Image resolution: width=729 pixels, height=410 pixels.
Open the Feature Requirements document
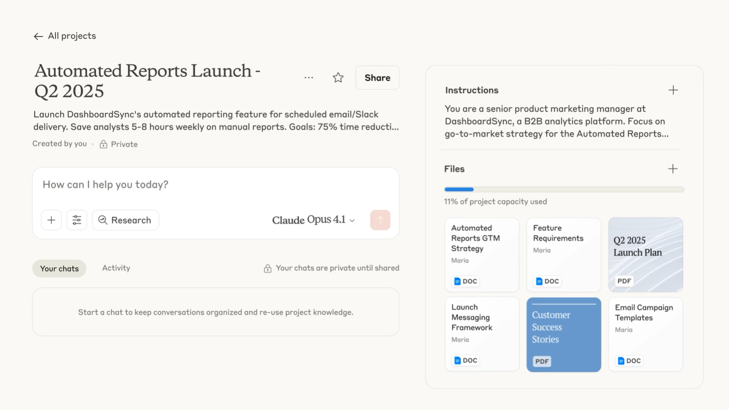564,255
